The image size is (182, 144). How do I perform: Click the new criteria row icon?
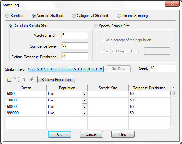[9, 79]
